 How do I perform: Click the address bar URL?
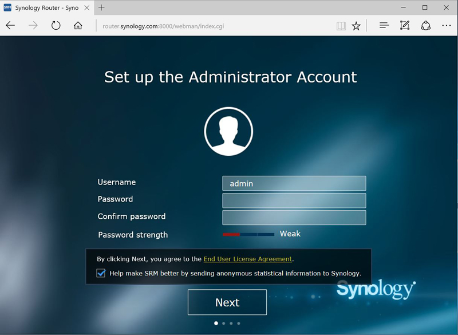[163, 26]
